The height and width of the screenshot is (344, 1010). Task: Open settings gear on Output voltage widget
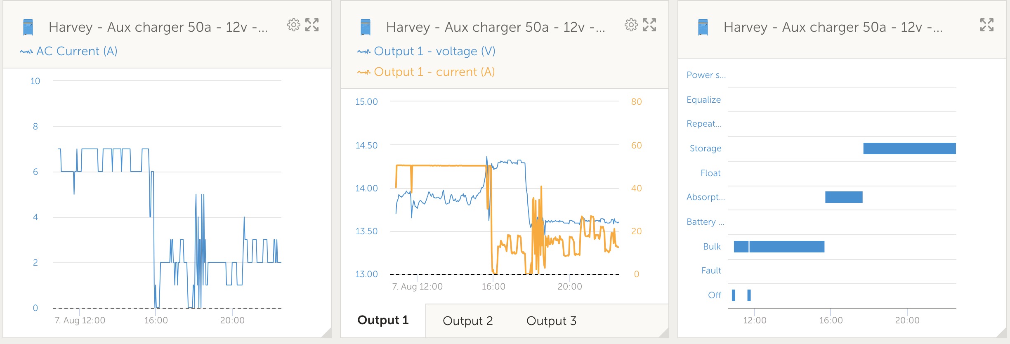click(x=631, y=25)
